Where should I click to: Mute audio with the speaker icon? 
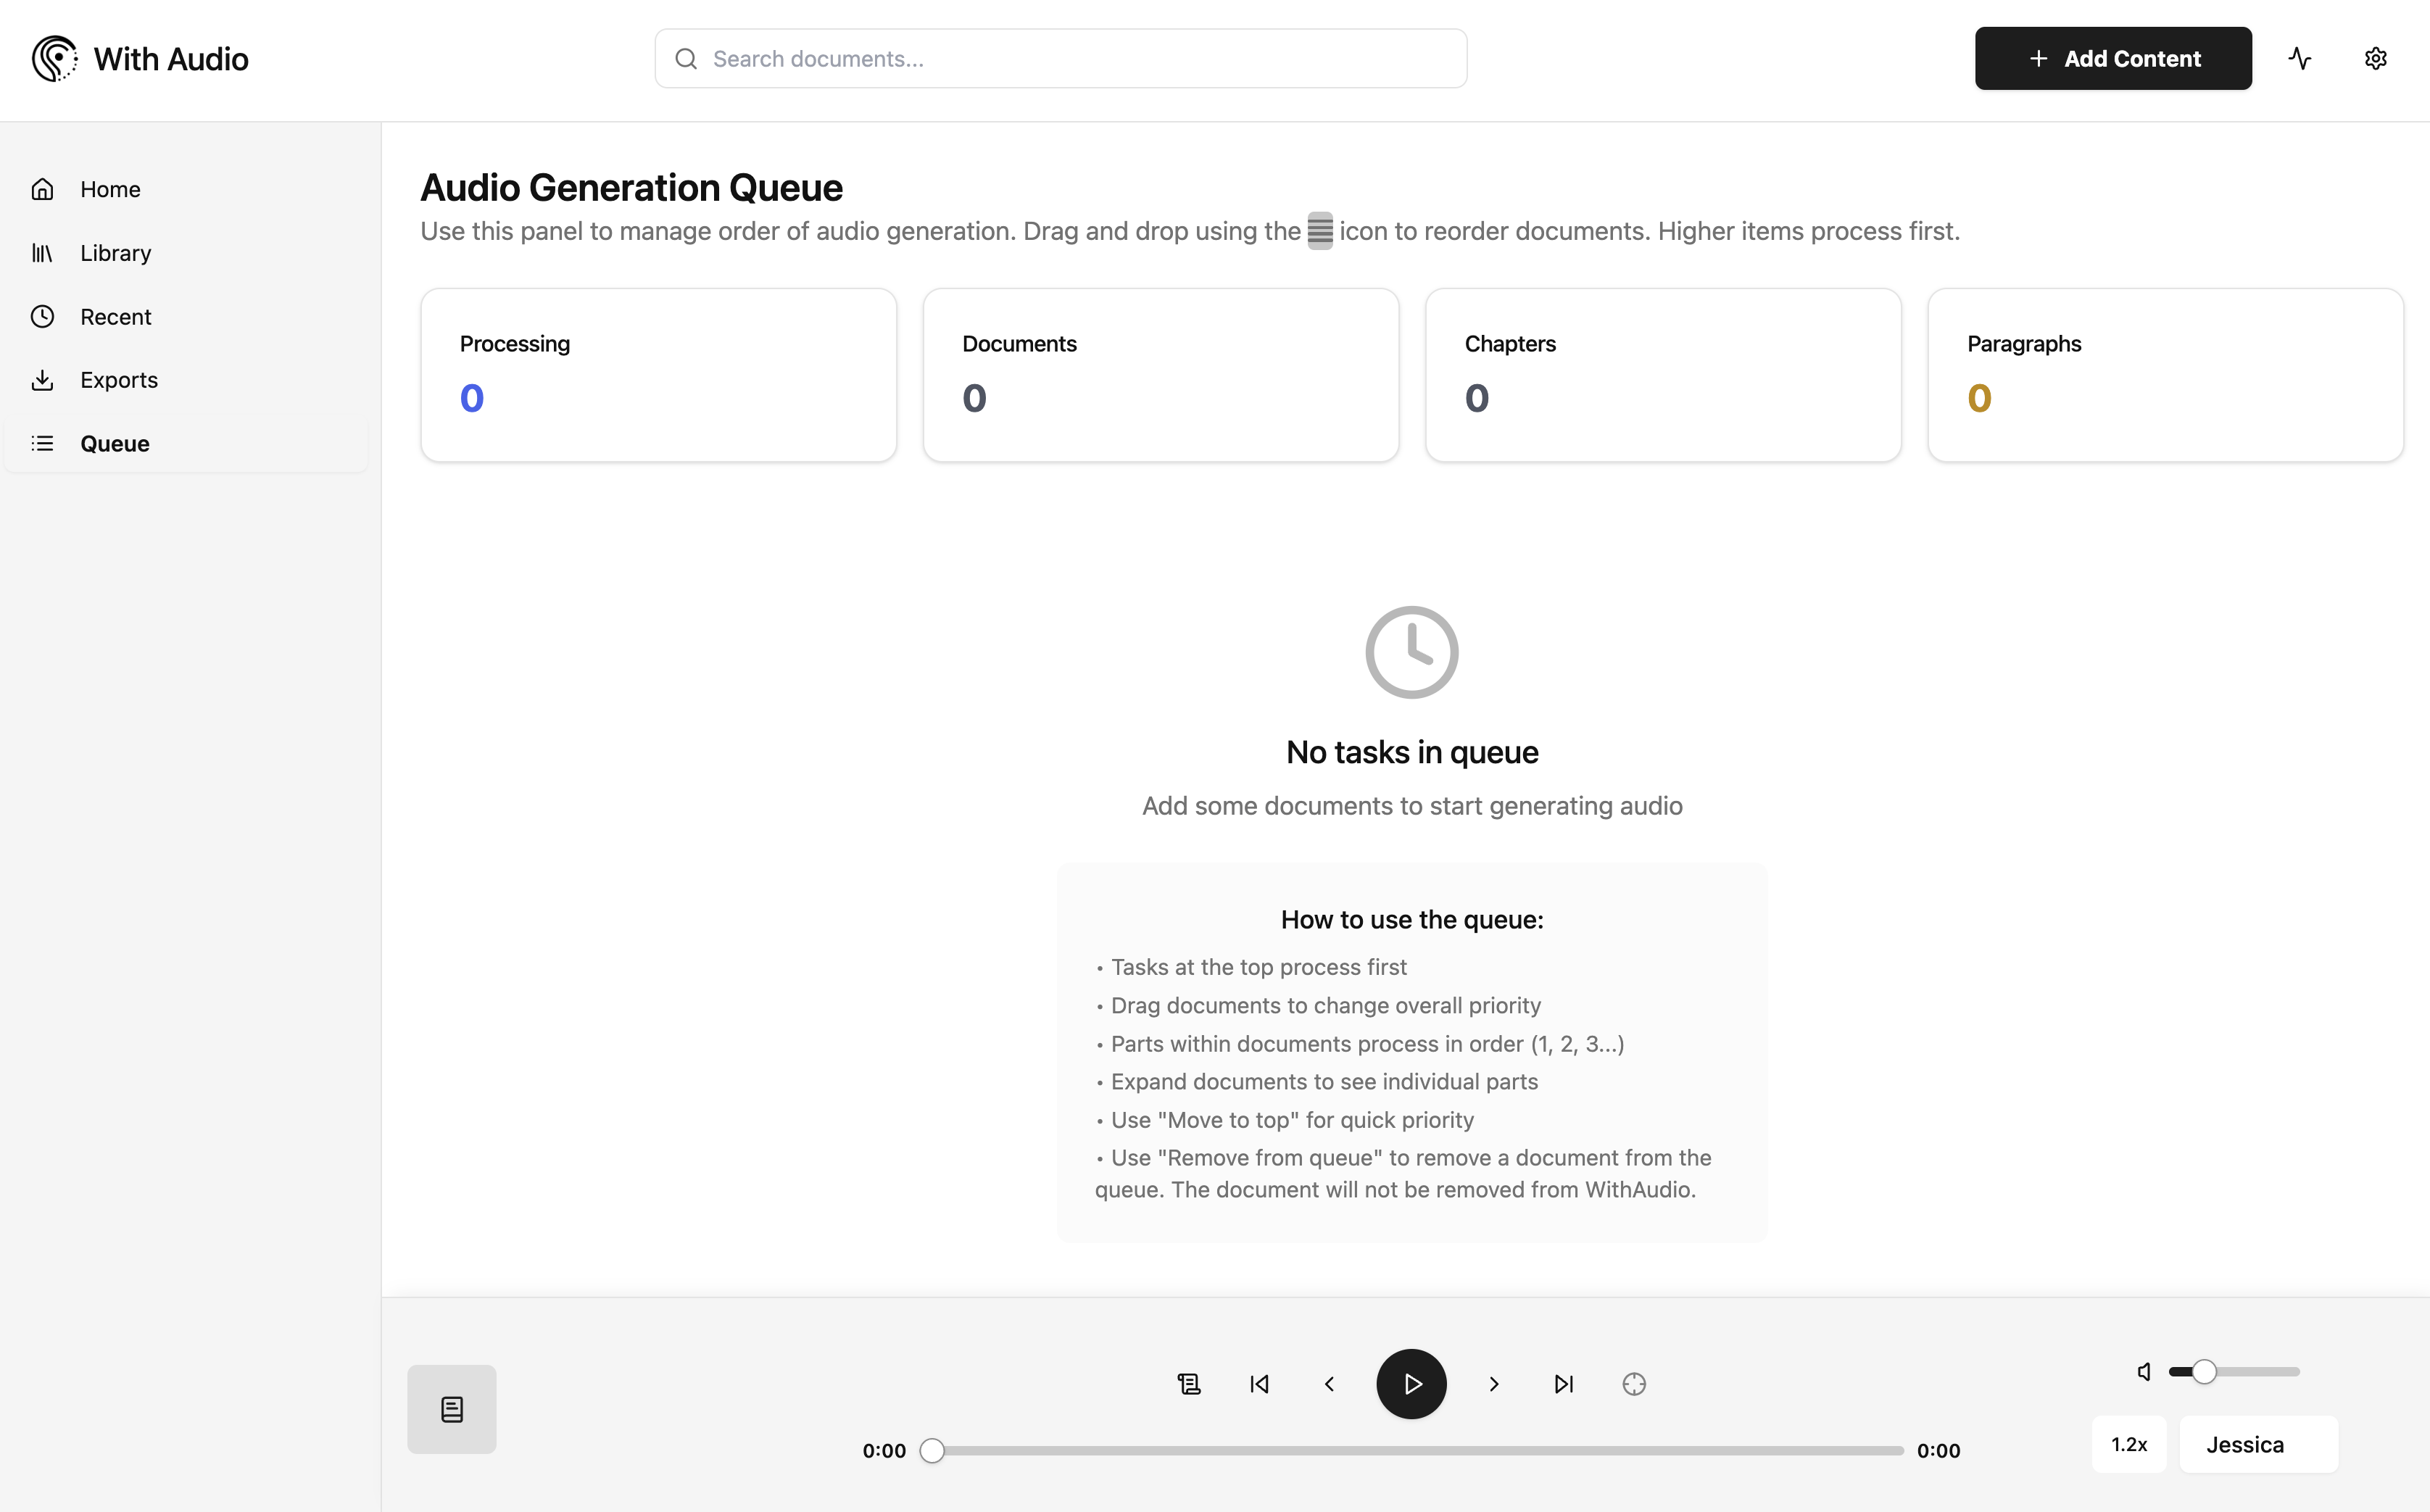tap(2144, 1371)
